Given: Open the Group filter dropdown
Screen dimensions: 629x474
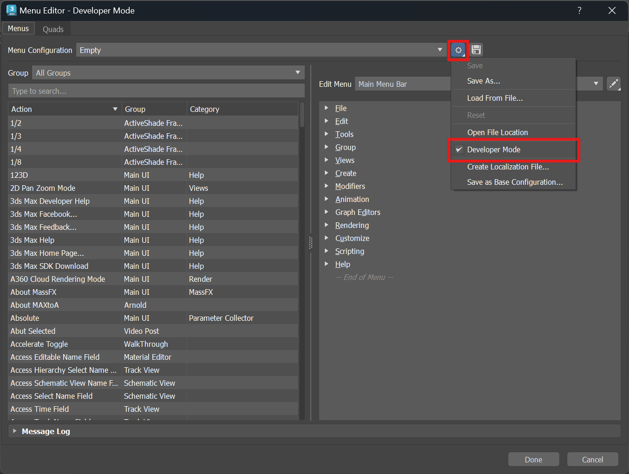Looking at the screenshot, I should pos(168,73).
